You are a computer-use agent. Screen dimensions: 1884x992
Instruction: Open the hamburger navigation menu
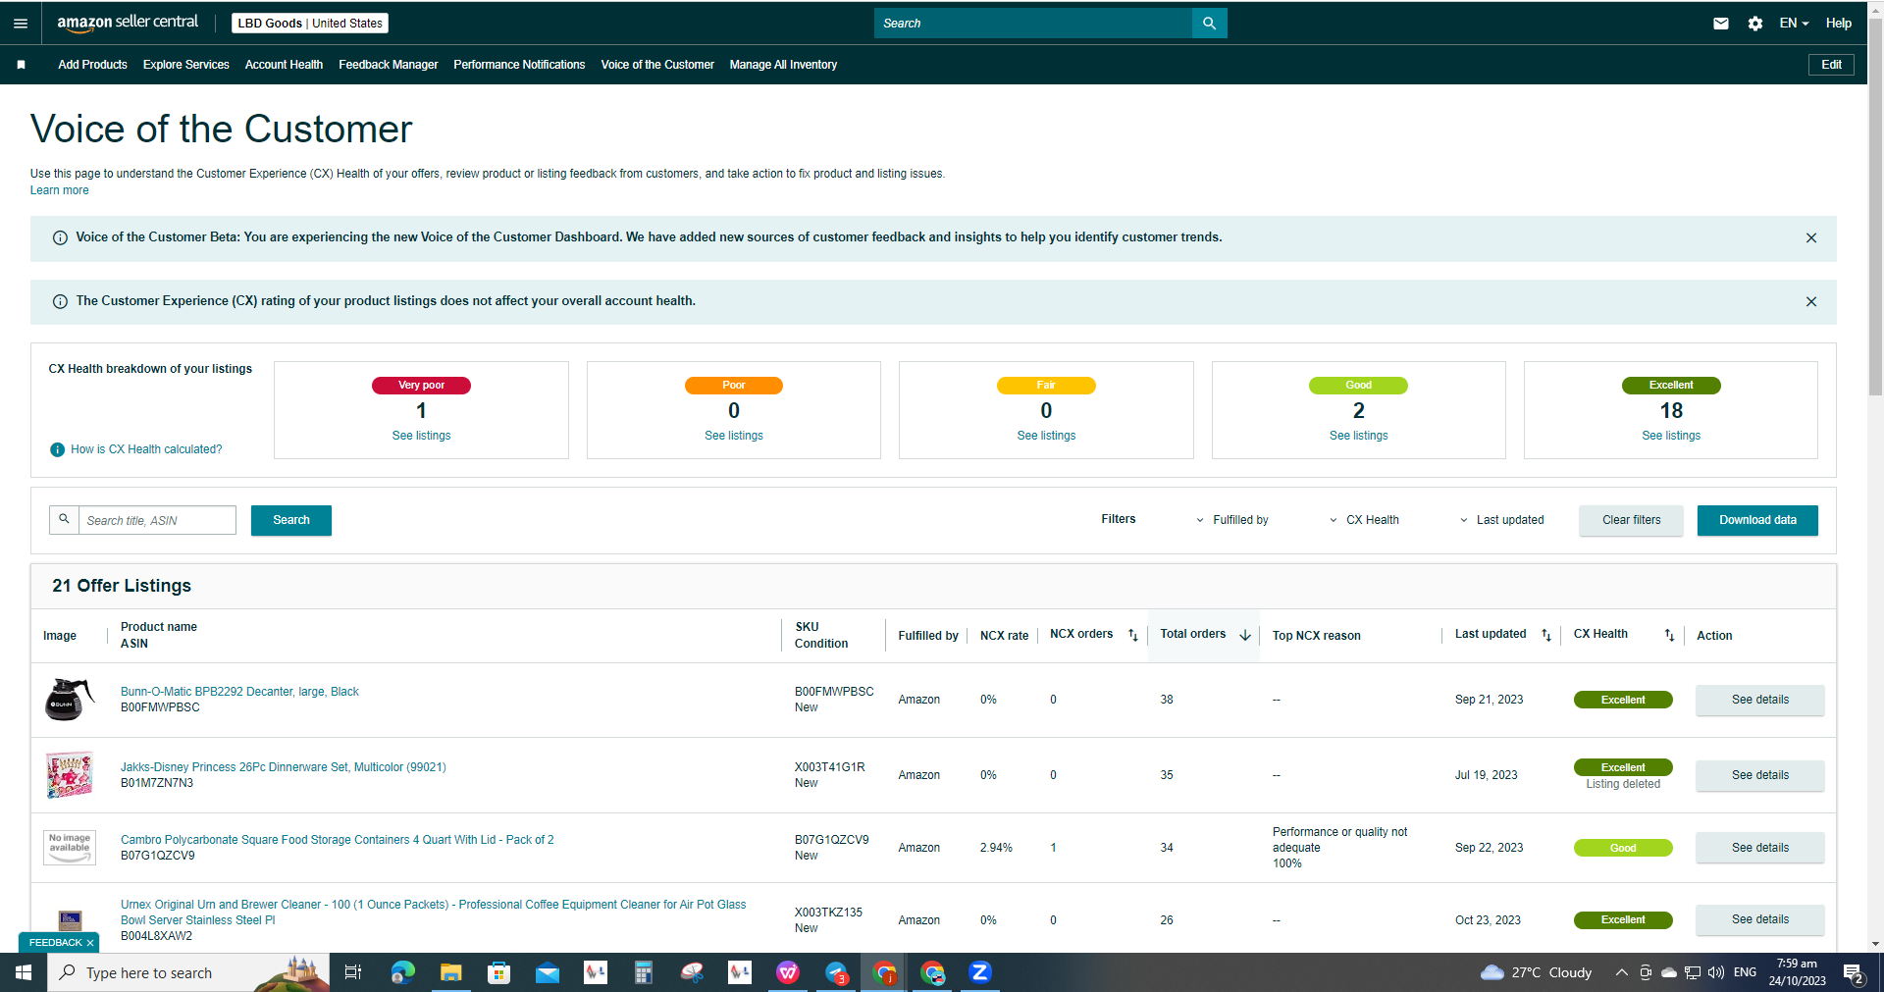[x=21, y=24]
